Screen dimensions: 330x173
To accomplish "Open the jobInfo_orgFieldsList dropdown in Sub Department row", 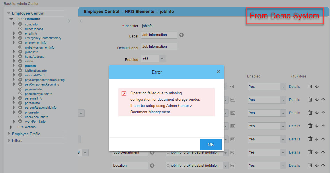I will [225, 153].
